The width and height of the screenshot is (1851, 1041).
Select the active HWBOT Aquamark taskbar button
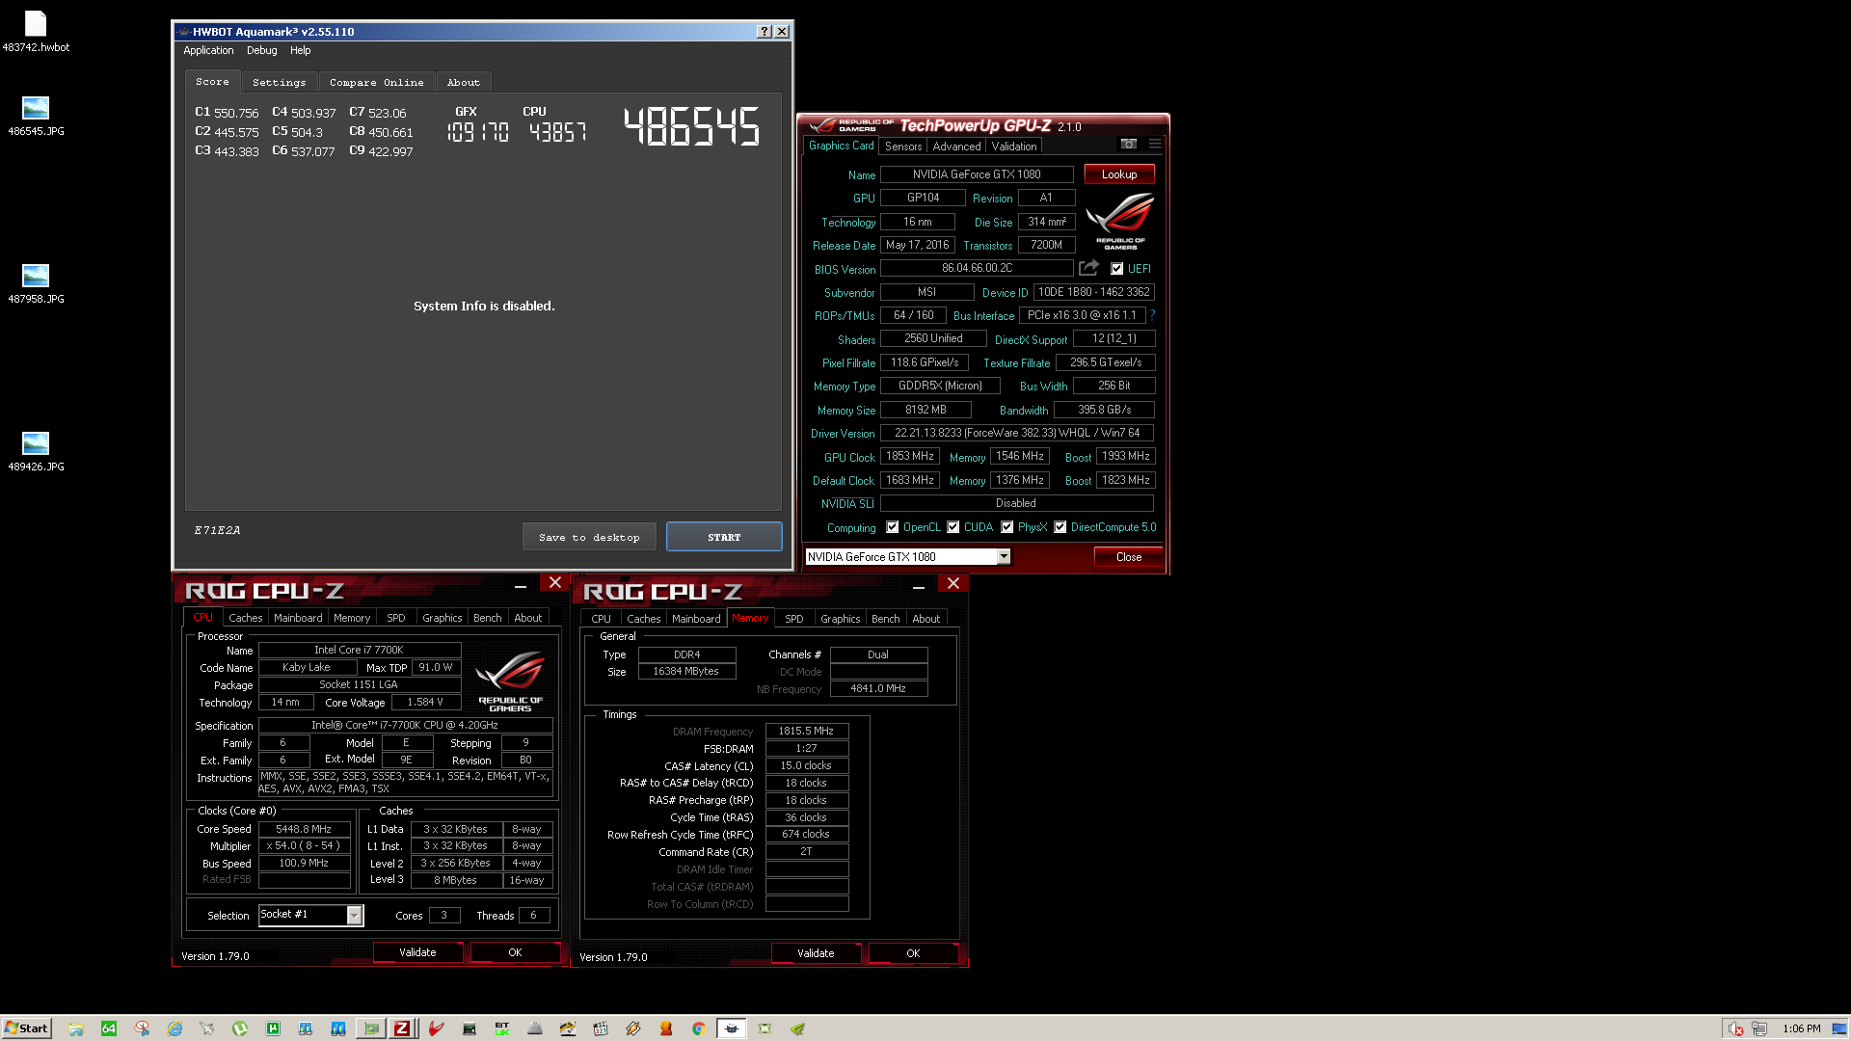(732, 1028)
